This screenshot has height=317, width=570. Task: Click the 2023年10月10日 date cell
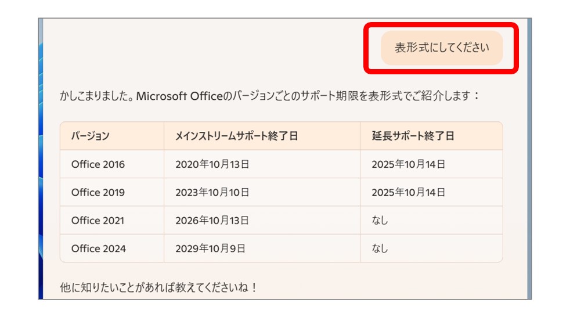[x=262, y=192]
